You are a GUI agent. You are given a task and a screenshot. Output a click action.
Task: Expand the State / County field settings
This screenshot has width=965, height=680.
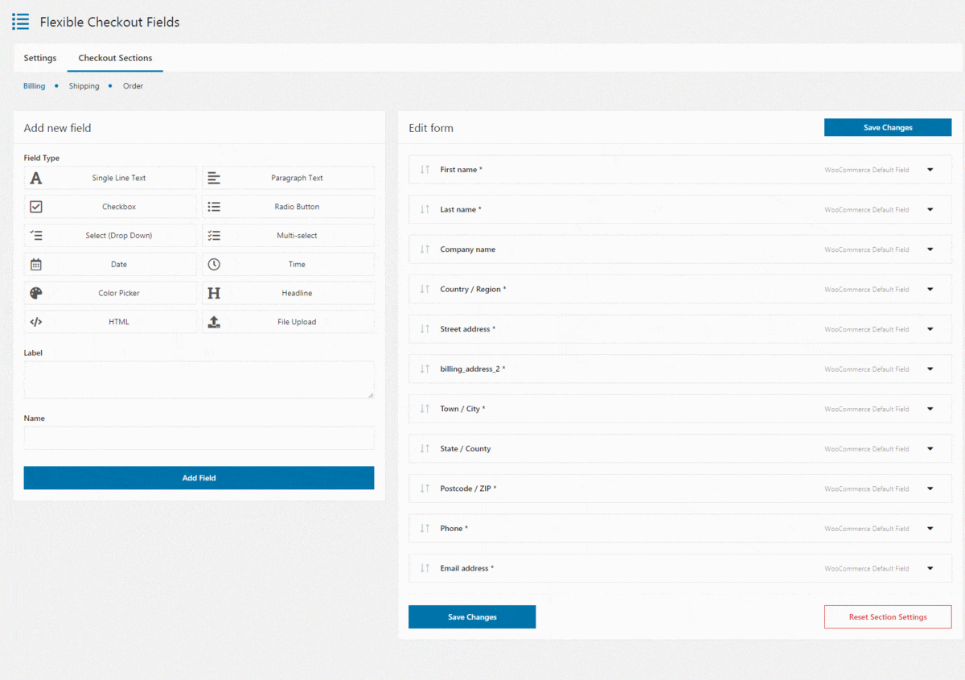click(930, 448)
